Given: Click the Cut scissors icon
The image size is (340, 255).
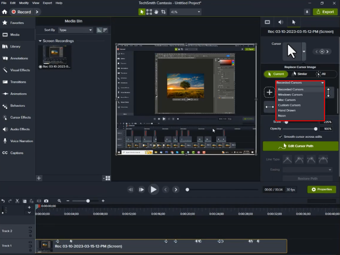Looking at the screenshot, I should [17, 201].
